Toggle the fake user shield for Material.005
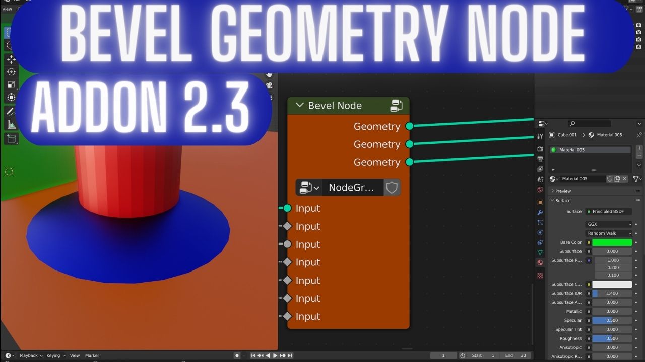Screen dimensions: 645x362 [x=610, y=178]
